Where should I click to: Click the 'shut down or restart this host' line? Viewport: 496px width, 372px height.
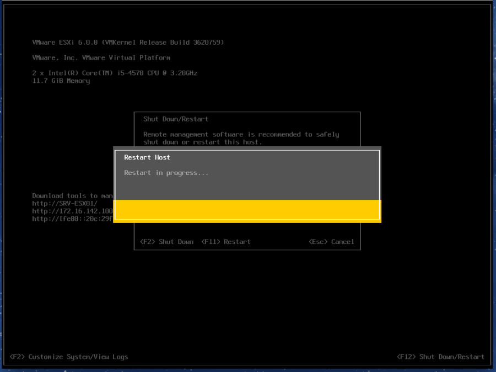pos(202,142)
